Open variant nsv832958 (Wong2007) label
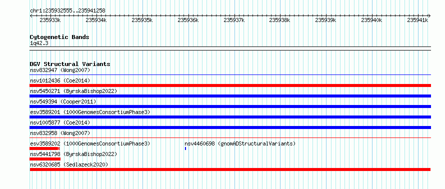Image resolution: width=445 pixels, height=189 pixels. point(60,133)
